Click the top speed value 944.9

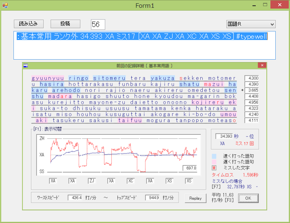[152, 198]
